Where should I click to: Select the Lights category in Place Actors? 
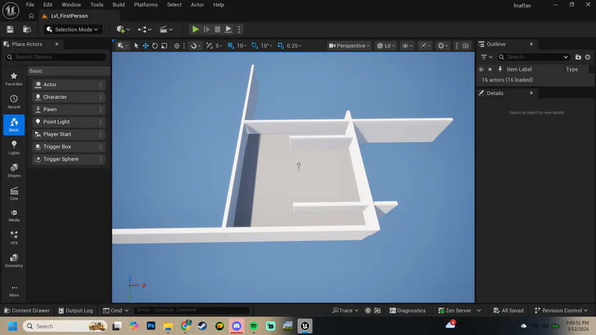pos(14,148)
